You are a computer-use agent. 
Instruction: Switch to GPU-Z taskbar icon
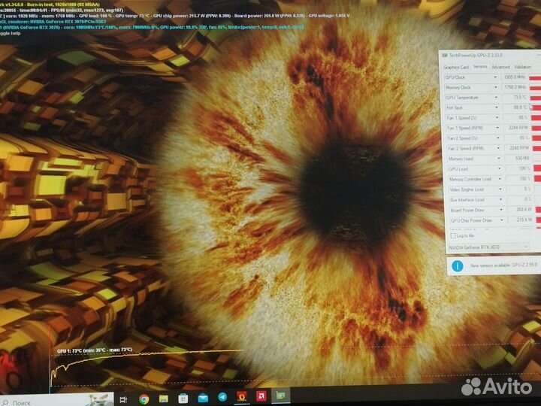280,395
